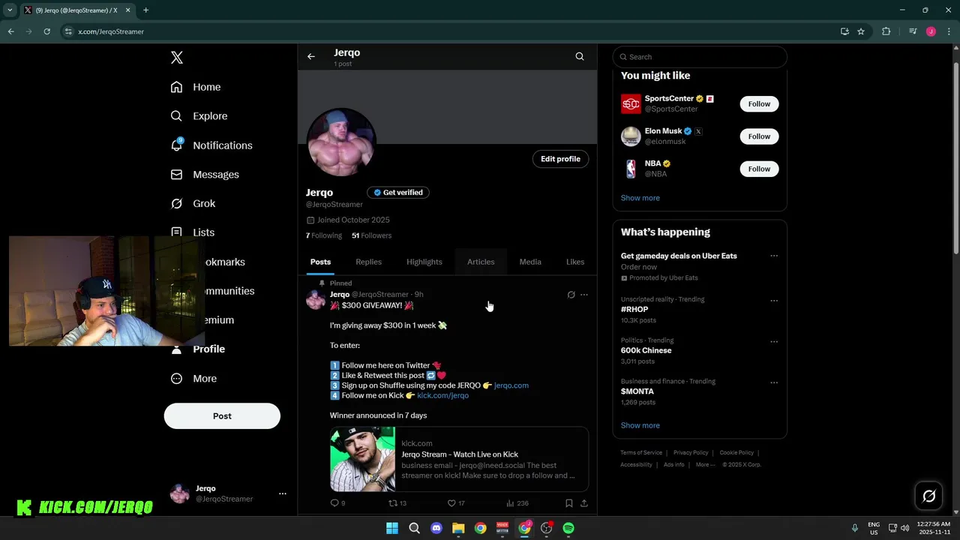The height and width of the screenshot is (540, 960).
Task: Open the jerqo.com link in the post
Action: pos(511,385)
